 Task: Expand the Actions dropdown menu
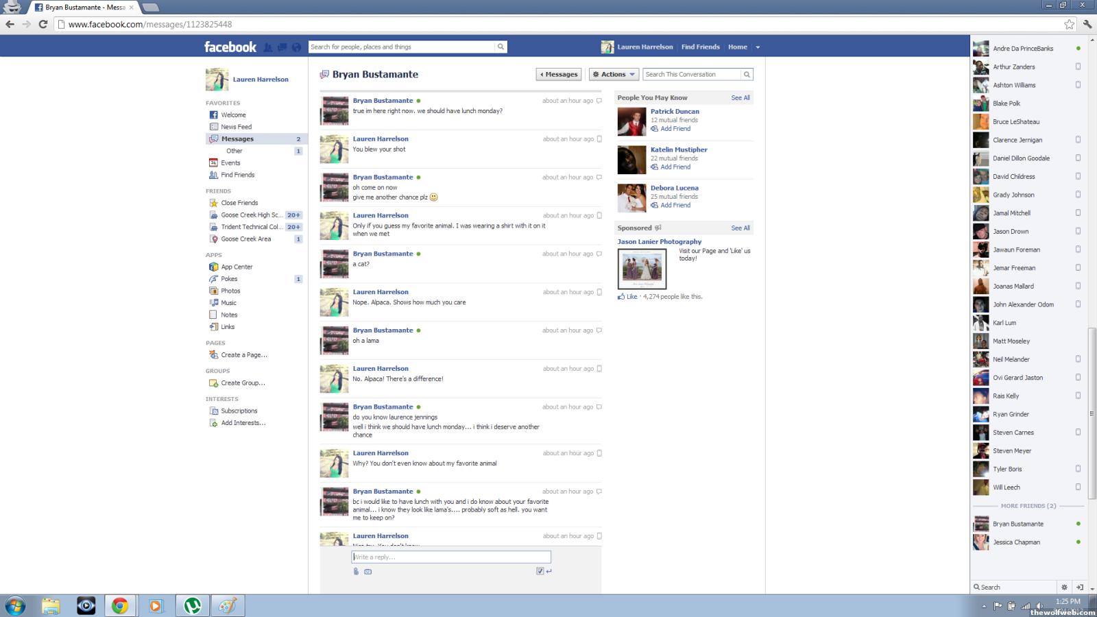coord(614,74)
